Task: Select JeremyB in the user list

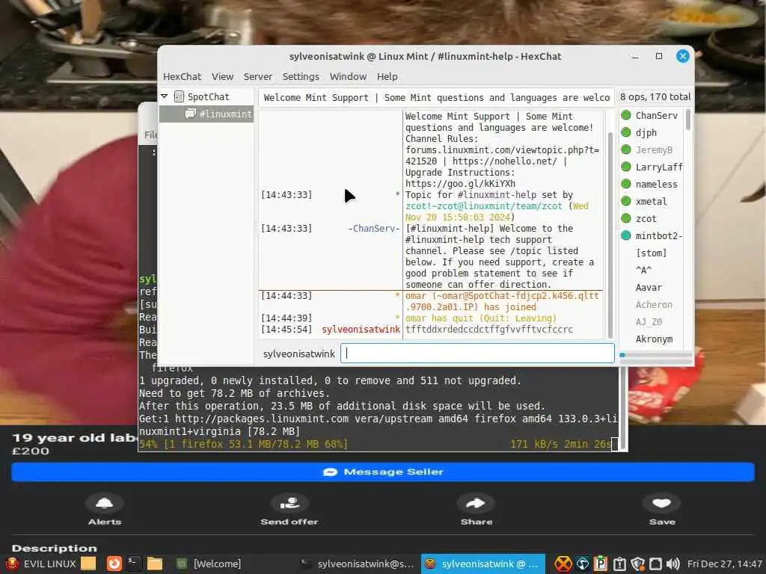Action: tap(654, 149)
